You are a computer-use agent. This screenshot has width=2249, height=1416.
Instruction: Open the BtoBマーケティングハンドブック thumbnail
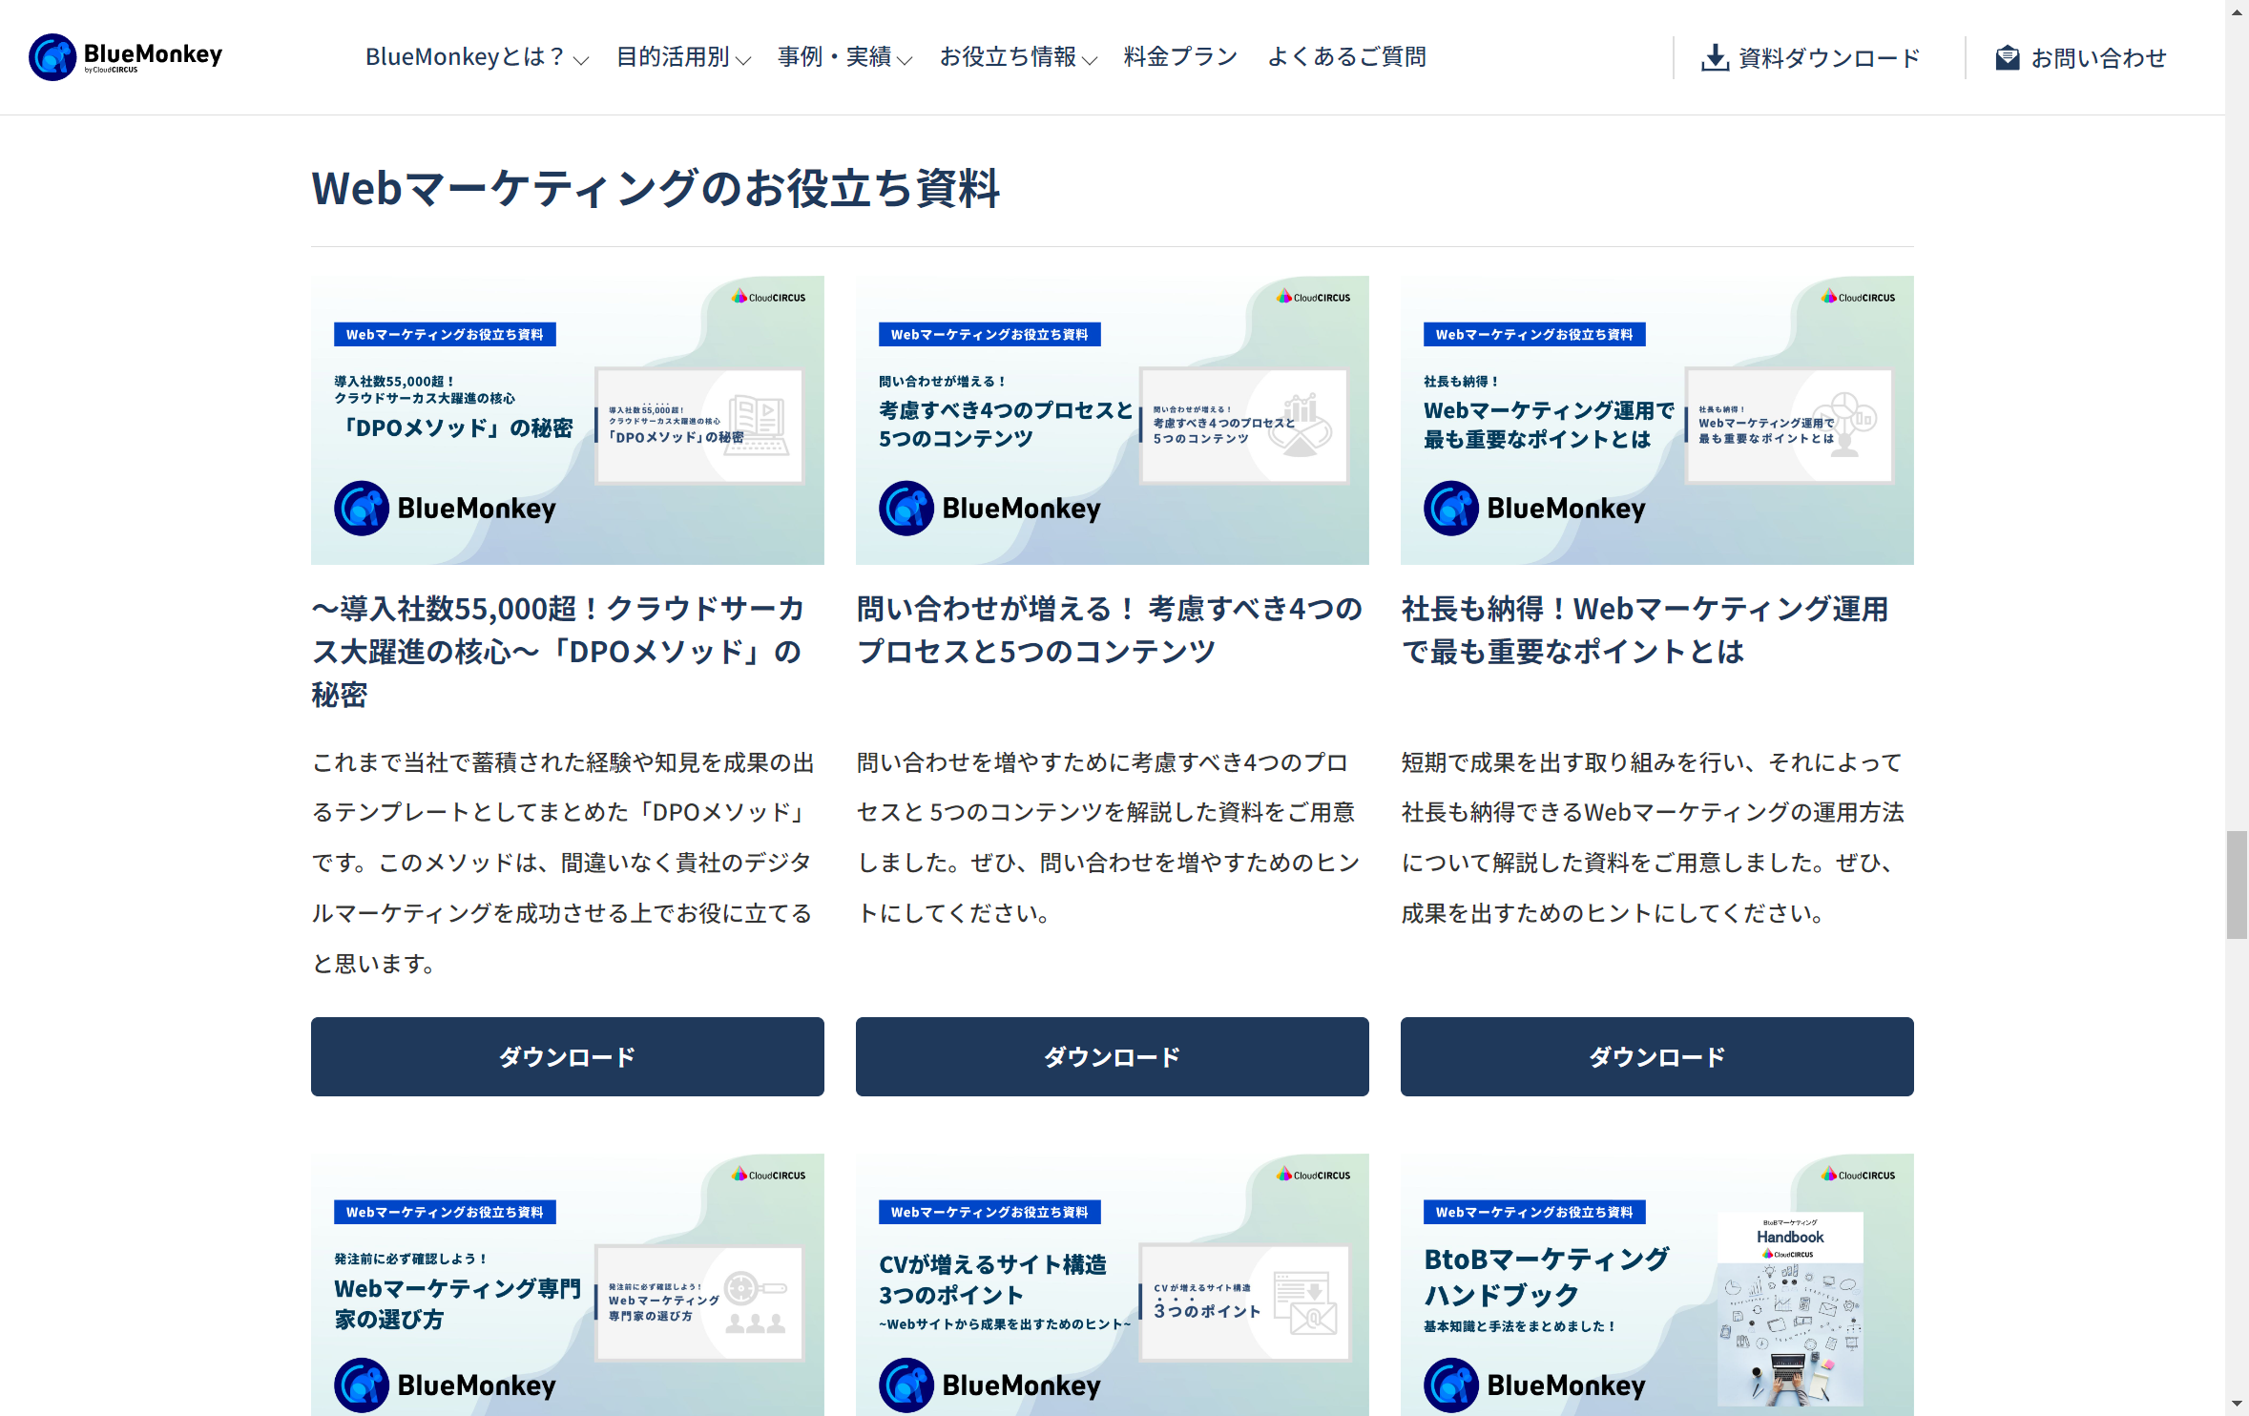pyautogui.click(x=1657, y=1284)
